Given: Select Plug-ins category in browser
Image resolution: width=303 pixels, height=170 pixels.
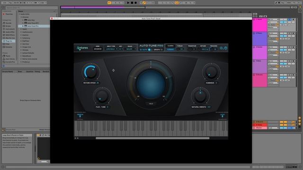Looking at the screenshot, I should (9, 41).
